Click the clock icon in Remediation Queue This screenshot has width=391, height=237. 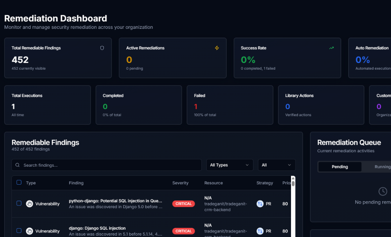pyautogui.click(x=383, y=192)
